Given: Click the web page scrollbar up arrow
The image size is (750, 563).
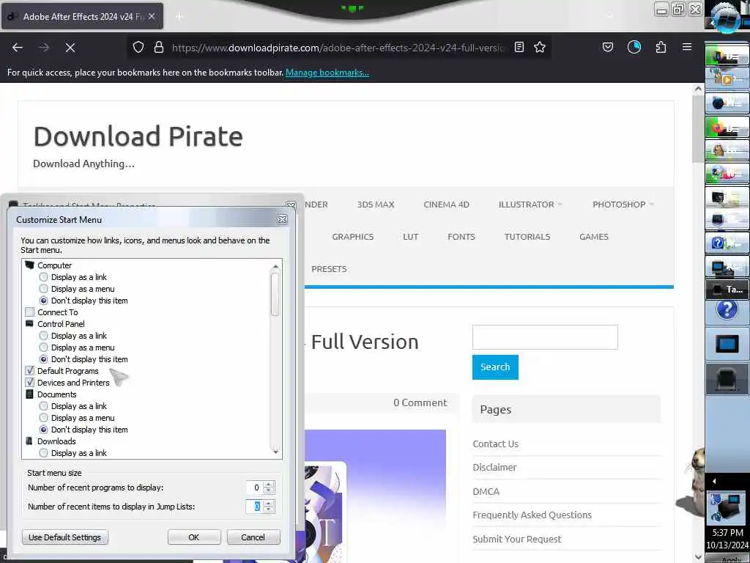Looking at the screenshot, I should [698, 89].
